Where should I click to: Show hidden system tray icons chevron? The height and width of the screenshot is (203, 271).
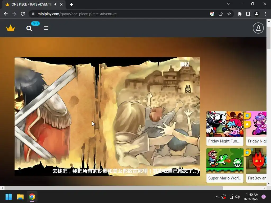[x=217, y=197]
